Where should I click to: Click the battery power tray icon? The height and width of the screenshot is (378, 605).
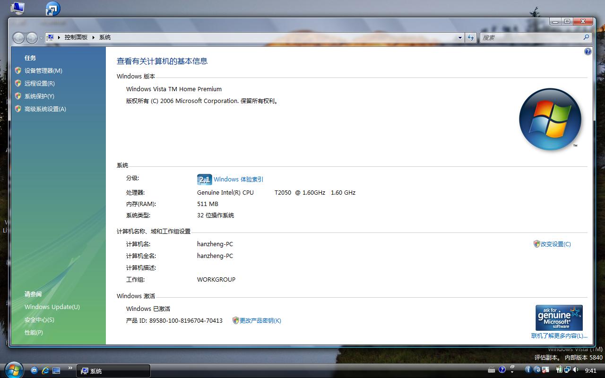coord(560,370)
